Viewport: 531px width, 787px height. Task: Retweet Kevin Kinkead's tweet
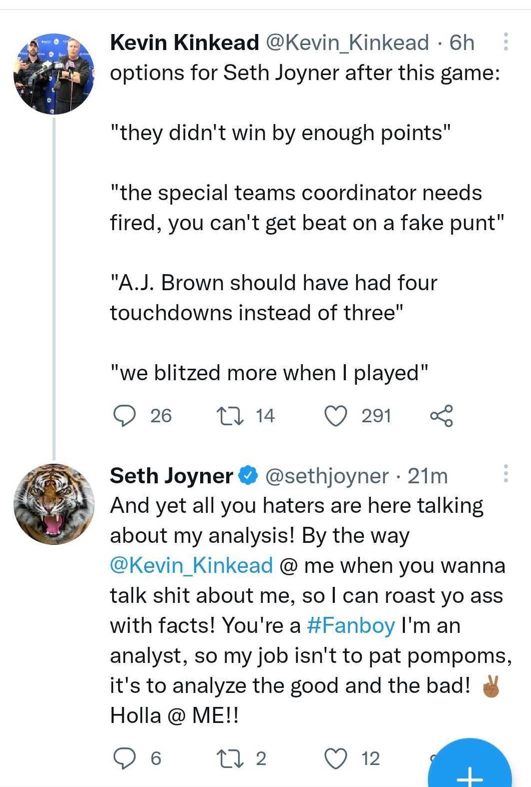[230, 416]
